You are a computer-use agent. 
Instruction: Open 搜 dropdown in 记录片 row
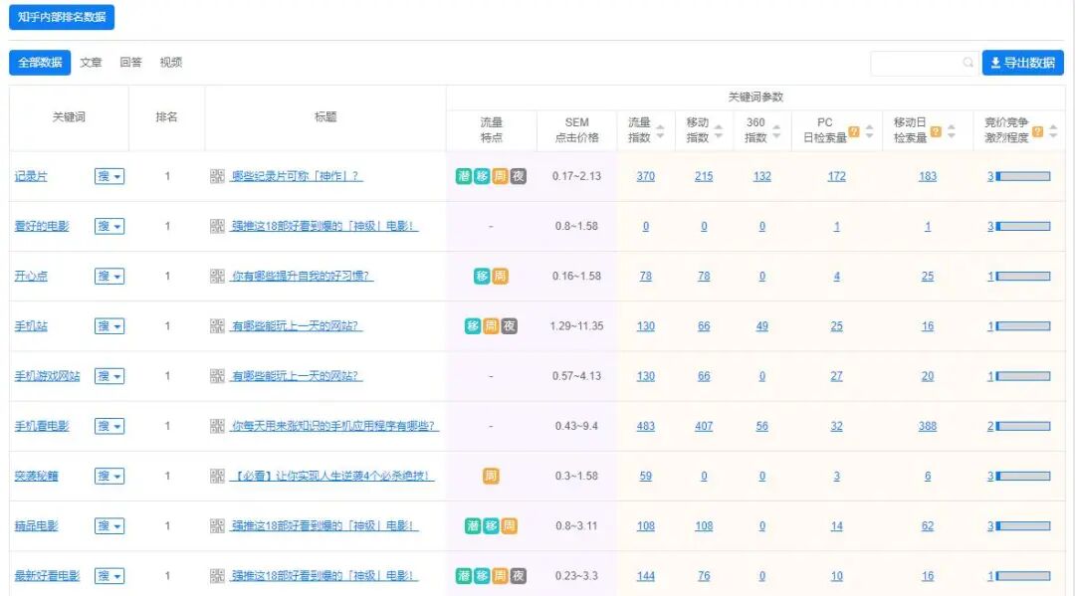[109, 176]
